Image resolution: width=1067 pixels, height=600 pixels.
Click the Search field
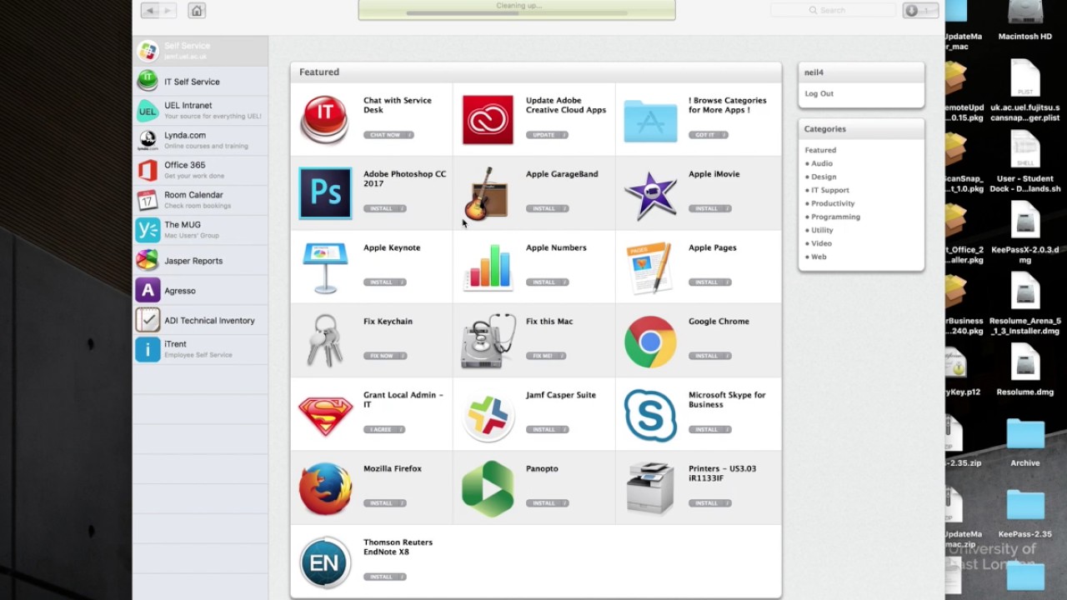point(833,10)
